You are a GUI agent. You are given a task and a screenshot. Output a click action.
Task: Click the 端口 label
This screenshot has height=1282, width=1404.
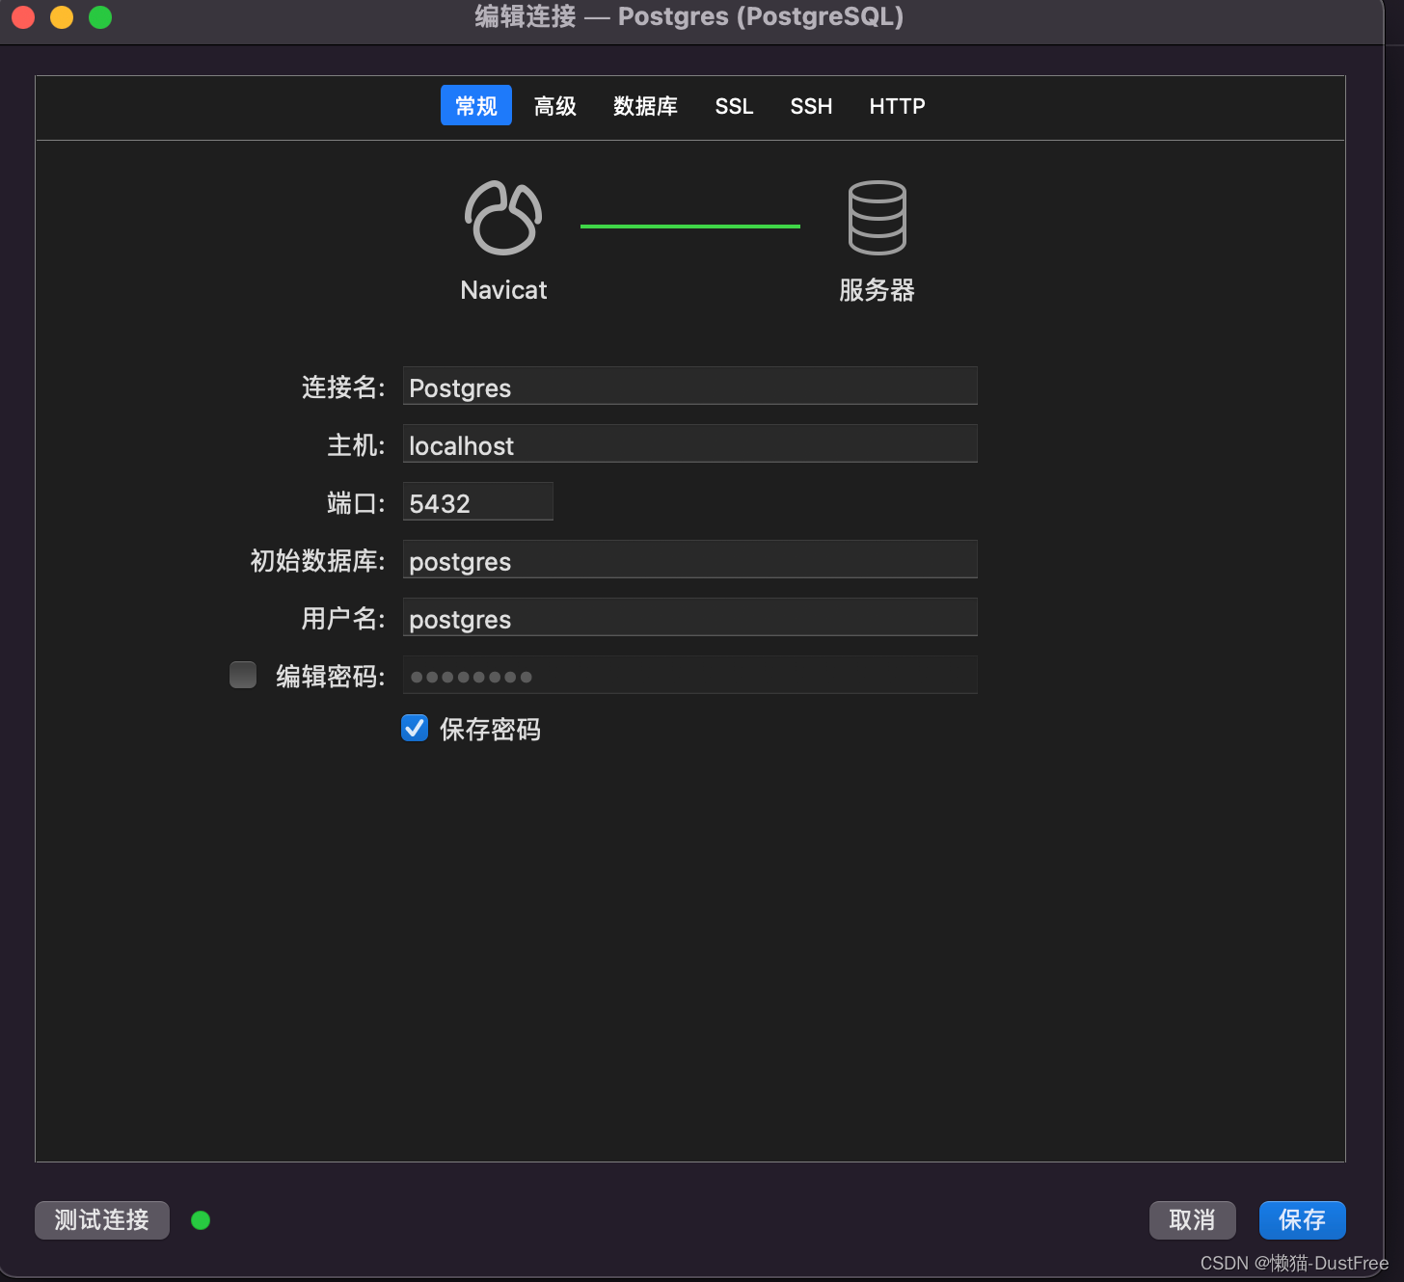pyautogui.click(x=356, y=503)
